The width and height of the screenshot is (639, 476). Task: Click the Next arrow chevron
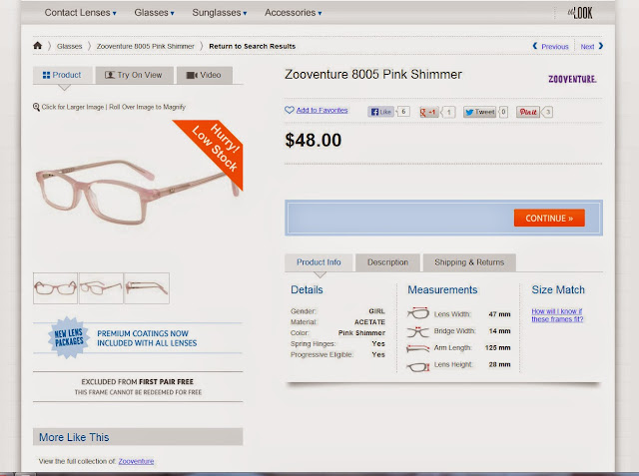[601, 46]
